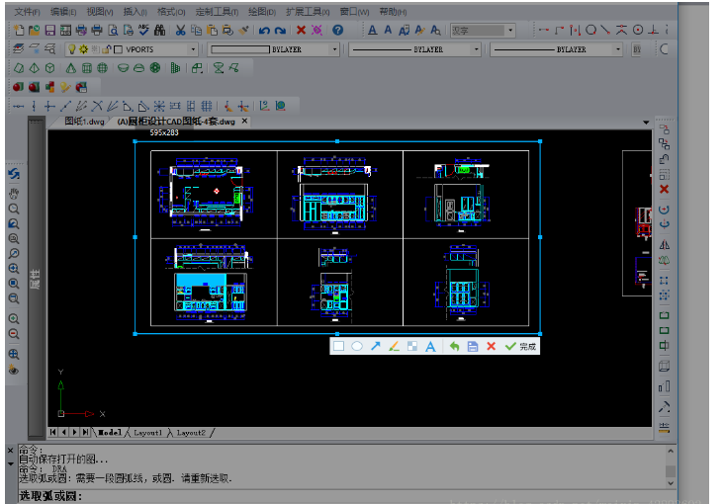Choose the arrow annotation tool

click(376, 347)
